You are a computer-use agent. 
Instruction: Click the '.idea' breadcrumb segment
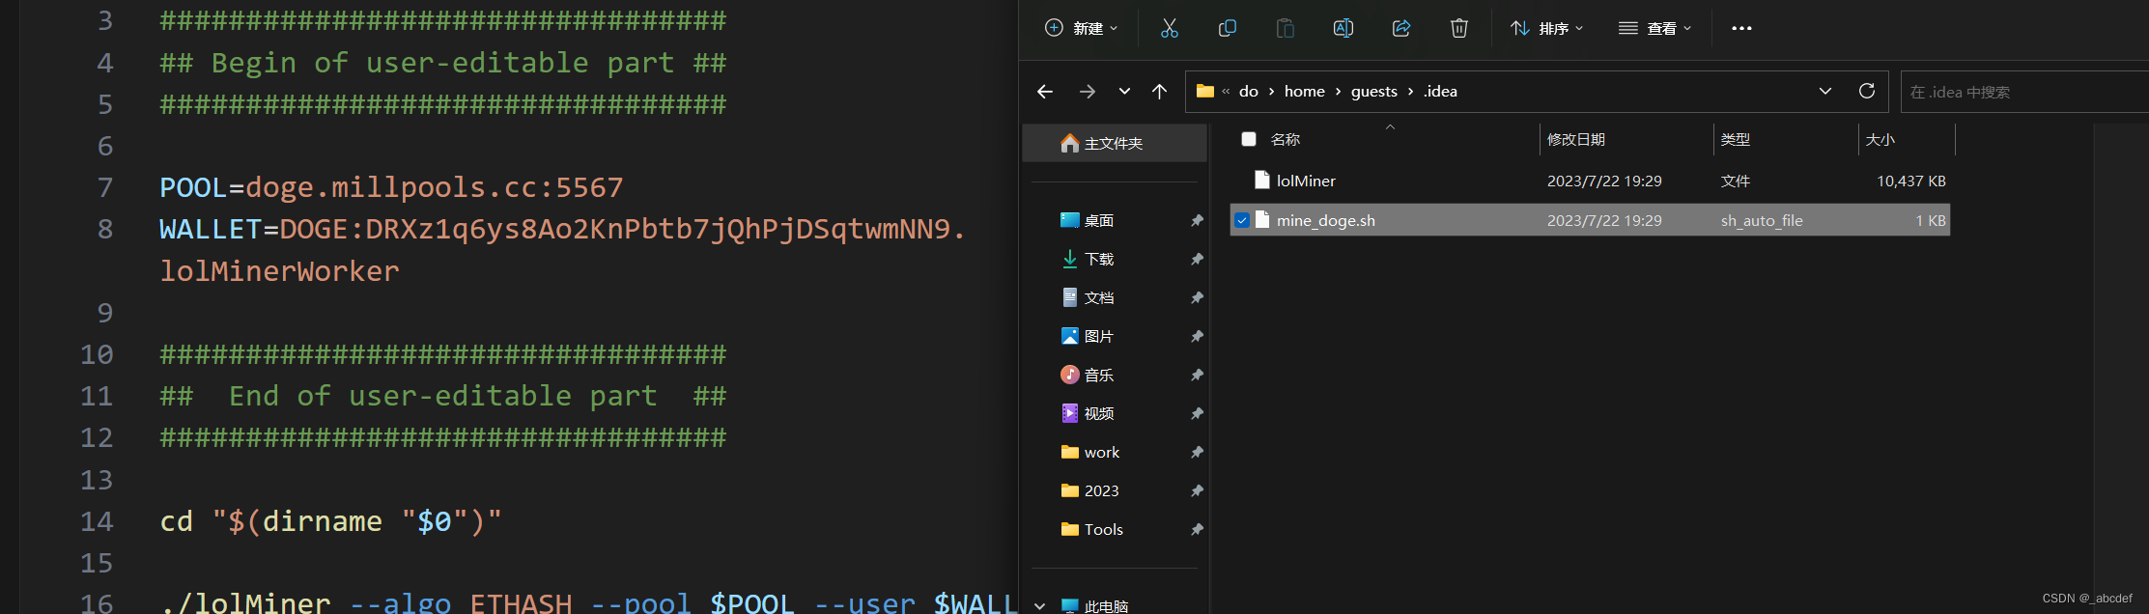(1440, 91)
